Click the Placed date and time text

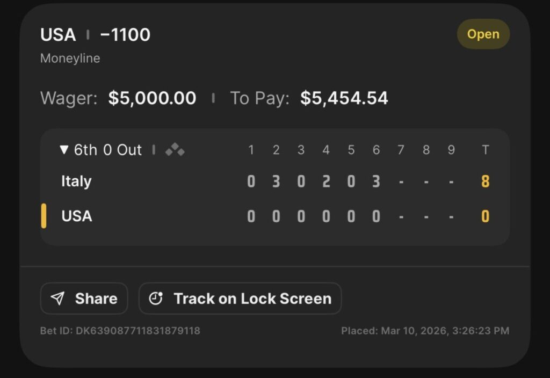click(425, 331)
